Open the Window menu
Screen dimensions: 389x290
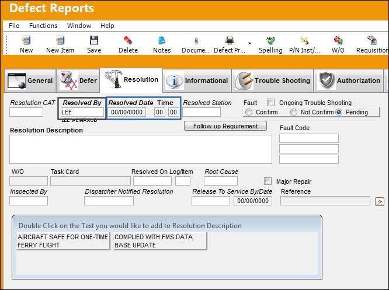[79, 26]
